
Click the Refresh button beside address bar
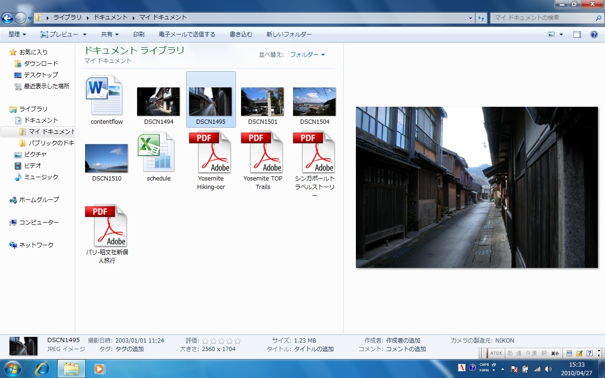coord(481,18)
